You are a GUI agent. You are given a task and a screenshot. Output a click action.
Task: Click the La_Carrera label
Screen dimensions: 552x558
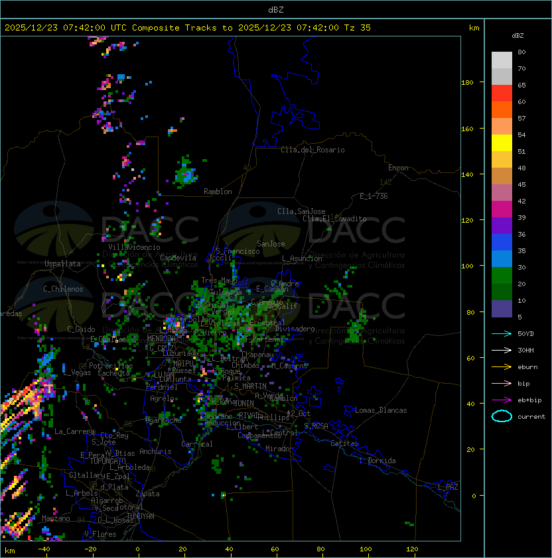[75, 431]
